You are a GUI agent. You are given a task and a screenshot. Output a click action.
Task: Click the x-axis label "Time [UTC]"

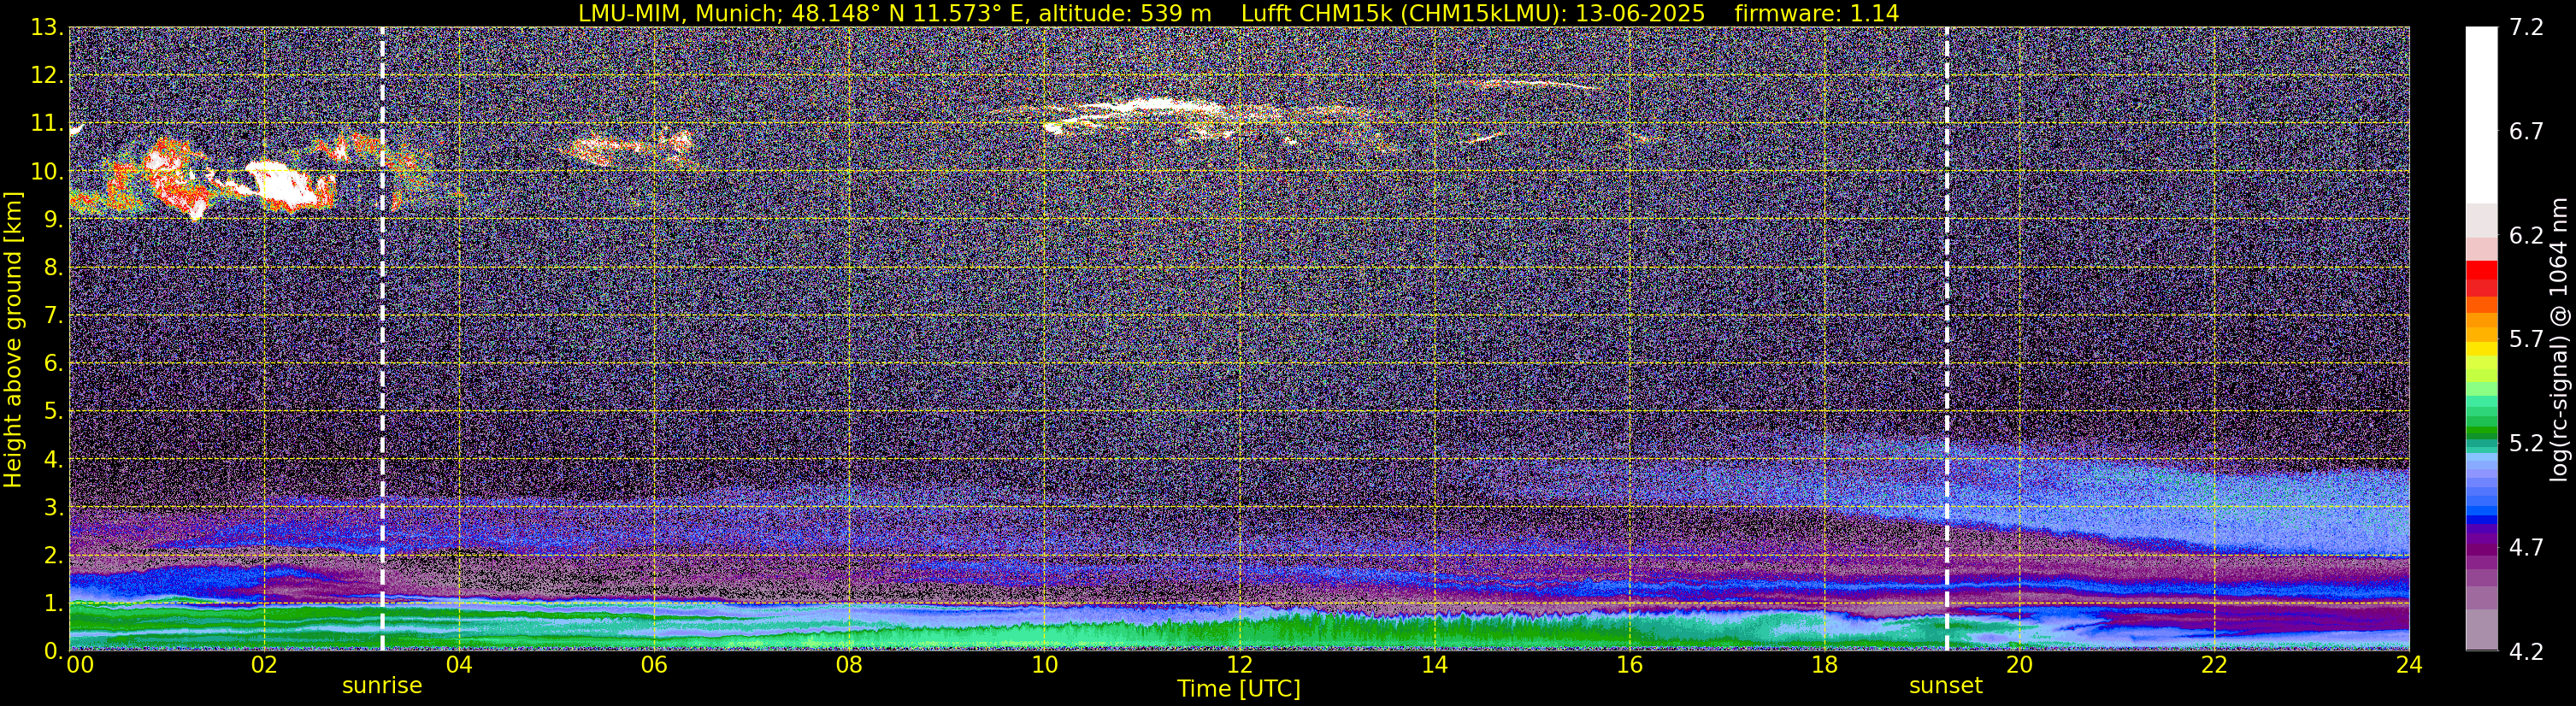[x=1239, y=688]
